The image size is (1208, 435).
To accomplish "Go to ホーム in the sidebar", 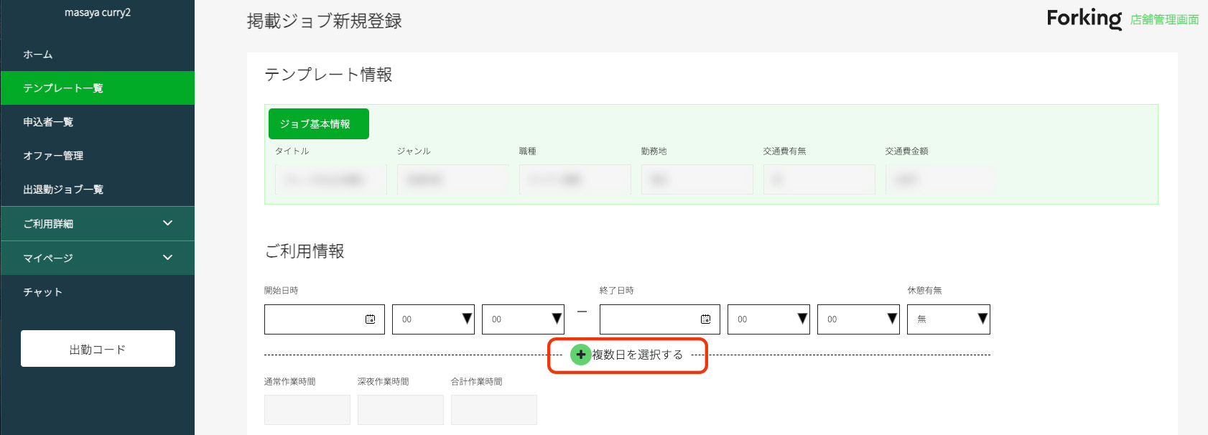I will 38,55.
